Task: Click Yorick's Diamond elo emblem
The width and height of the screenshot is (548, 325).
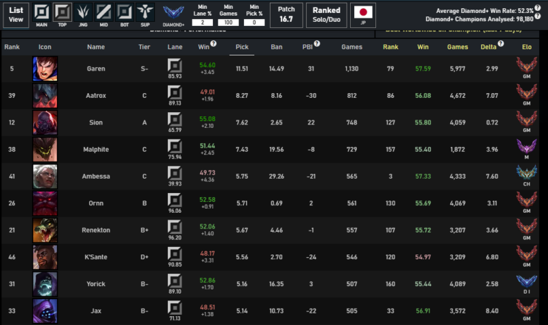Action: (x=527, y=281)
